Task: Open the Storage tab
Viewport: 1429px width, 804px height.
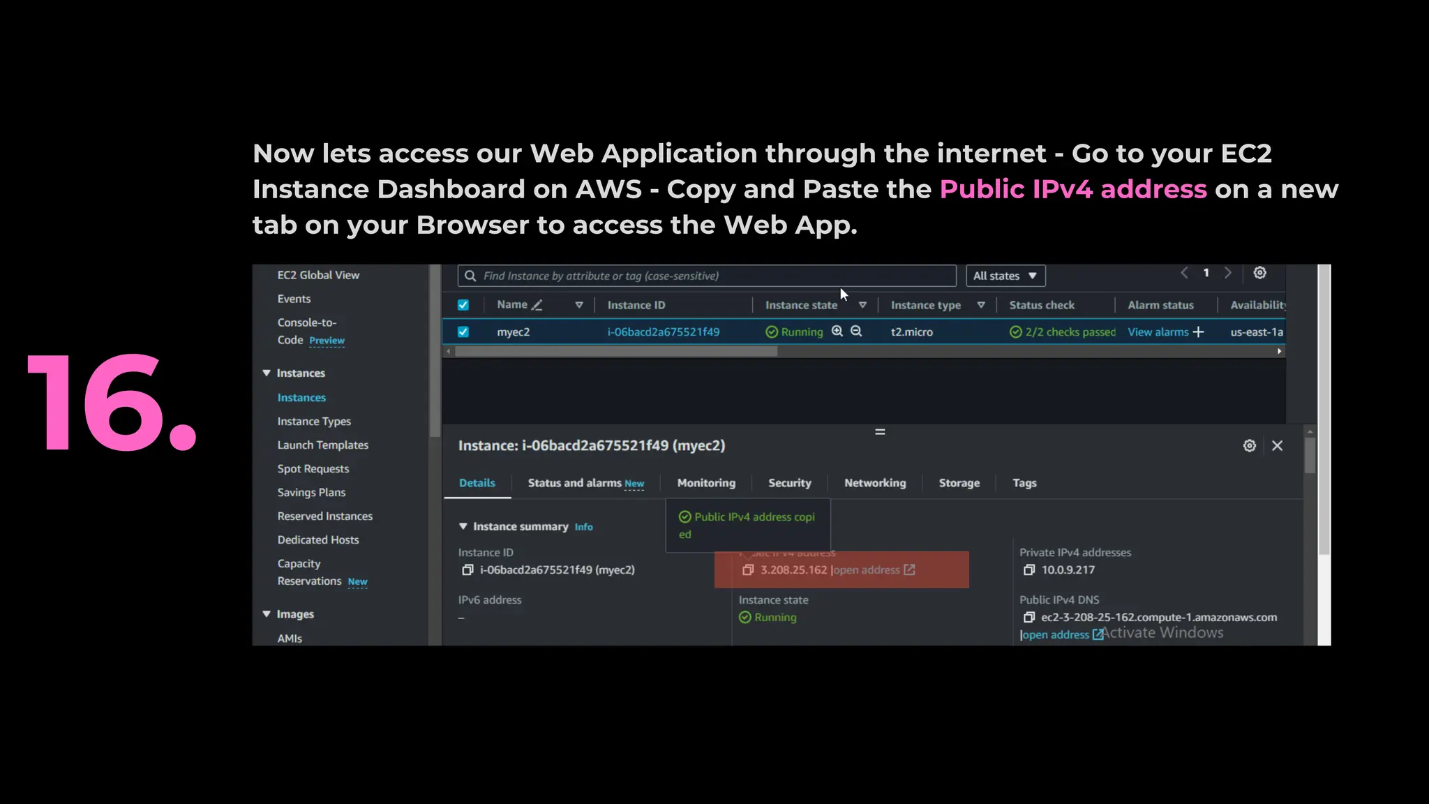Action: [x=959, y=483]
